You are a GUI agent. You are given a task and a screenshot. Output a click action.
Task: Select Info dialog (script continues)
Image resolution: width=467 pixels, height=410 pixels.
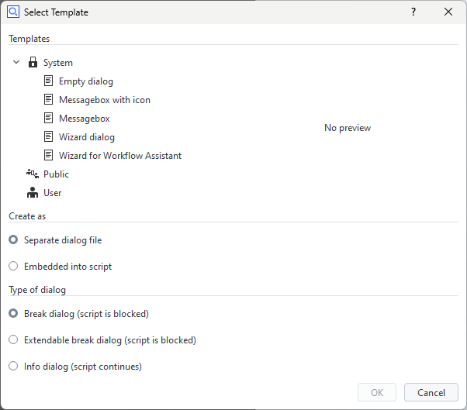coord(13,367)
